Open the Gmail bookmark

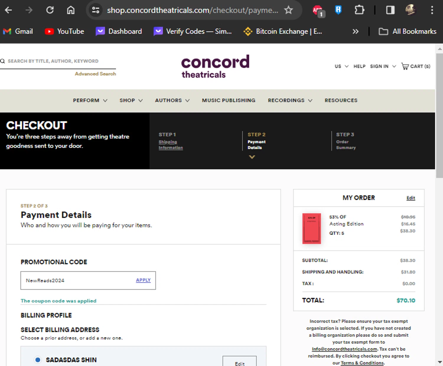pos(18,31)
